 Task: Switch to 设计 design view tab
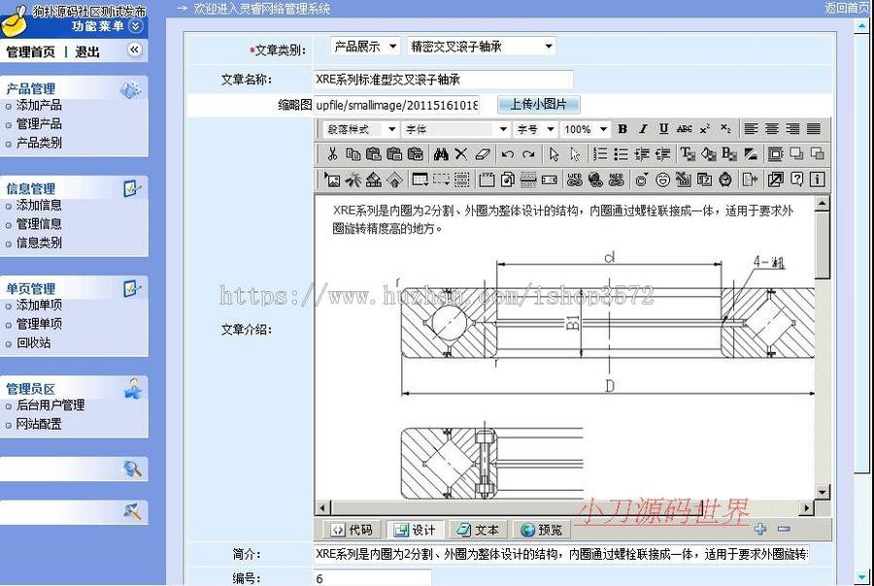click(x=415, y=530)
